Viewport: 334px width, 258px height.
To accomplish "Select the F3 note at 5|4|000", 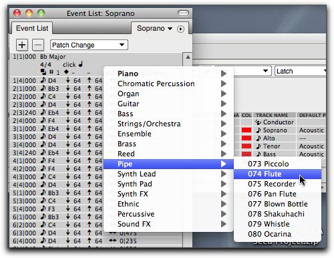I will click(51, 209).
